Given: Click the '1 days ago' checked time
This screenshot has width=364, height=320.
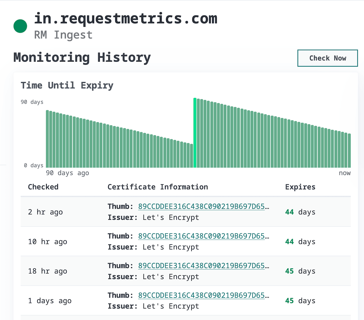Looking at the screenshot, I should [x=50, y=301].
